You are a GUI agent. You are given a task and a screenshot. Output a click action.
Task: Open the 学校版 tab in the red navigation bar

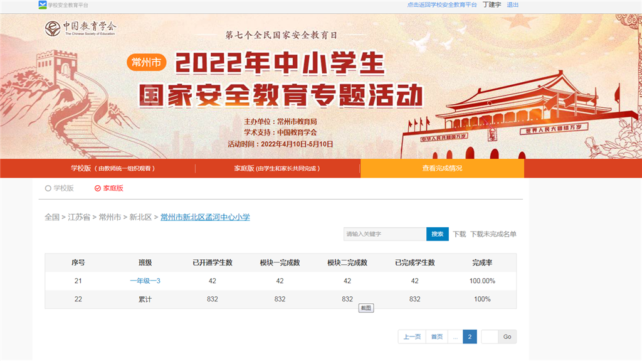113,168
